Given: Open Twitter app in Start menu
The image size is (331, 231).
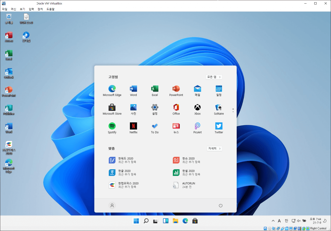Looking at the screenshot, I should click(x=219, y=128).
